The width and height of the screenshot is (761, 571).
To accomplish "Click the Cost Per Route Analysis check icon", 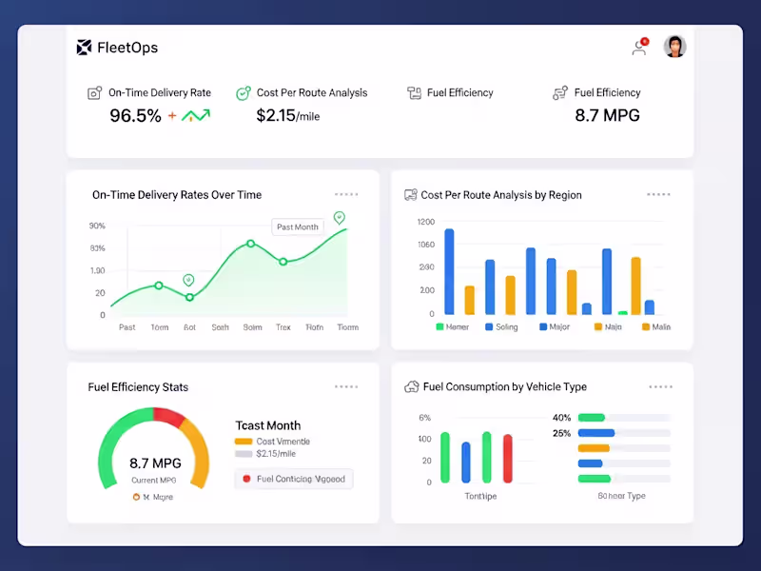I will pos(244,92).
